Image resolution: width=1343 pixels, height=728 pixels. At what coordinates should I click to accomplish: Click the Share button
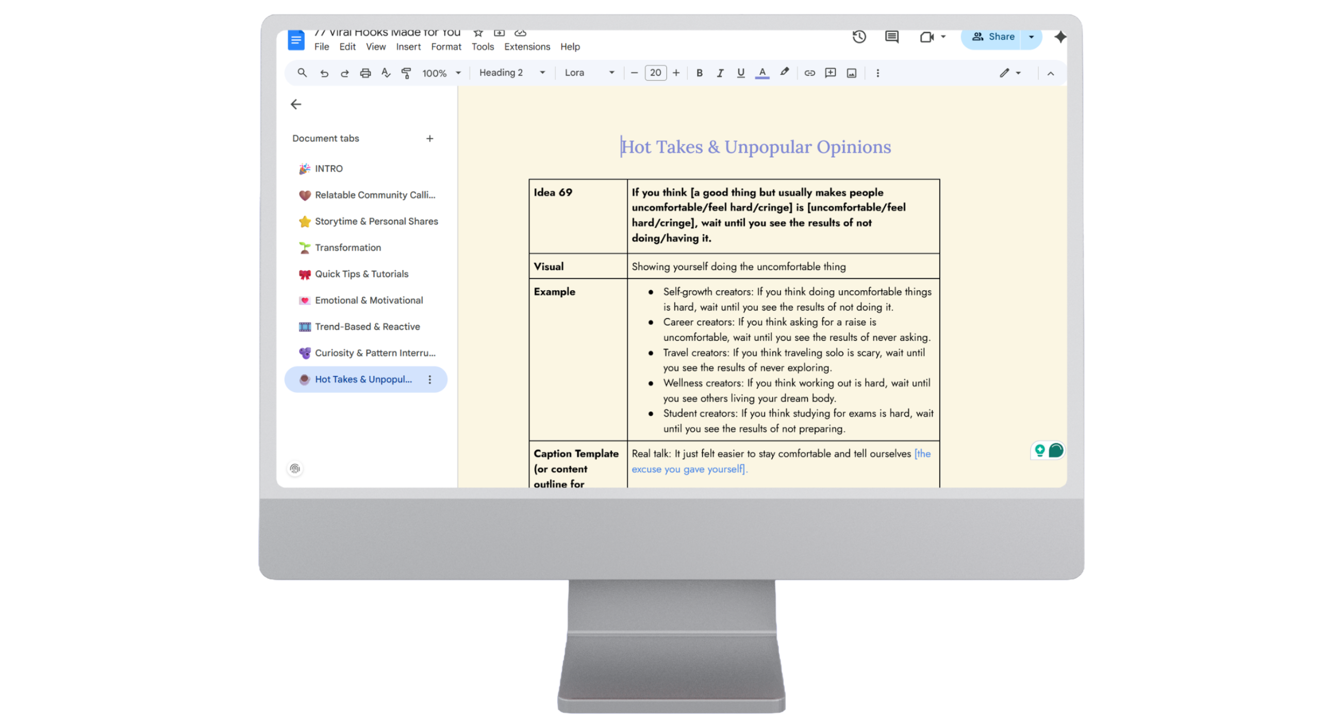[992, 37]
